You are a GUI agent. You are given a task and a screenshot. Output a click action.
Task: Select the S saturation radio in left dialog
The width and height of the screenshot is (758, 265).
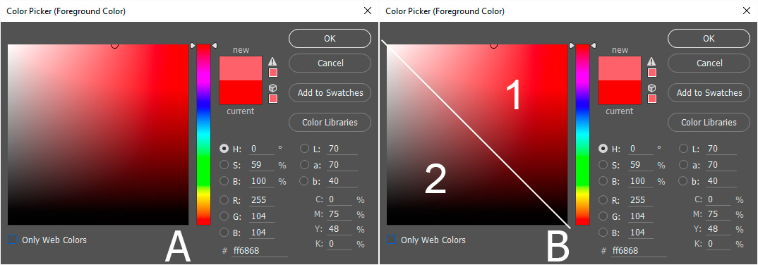click(x=224, y=165)
